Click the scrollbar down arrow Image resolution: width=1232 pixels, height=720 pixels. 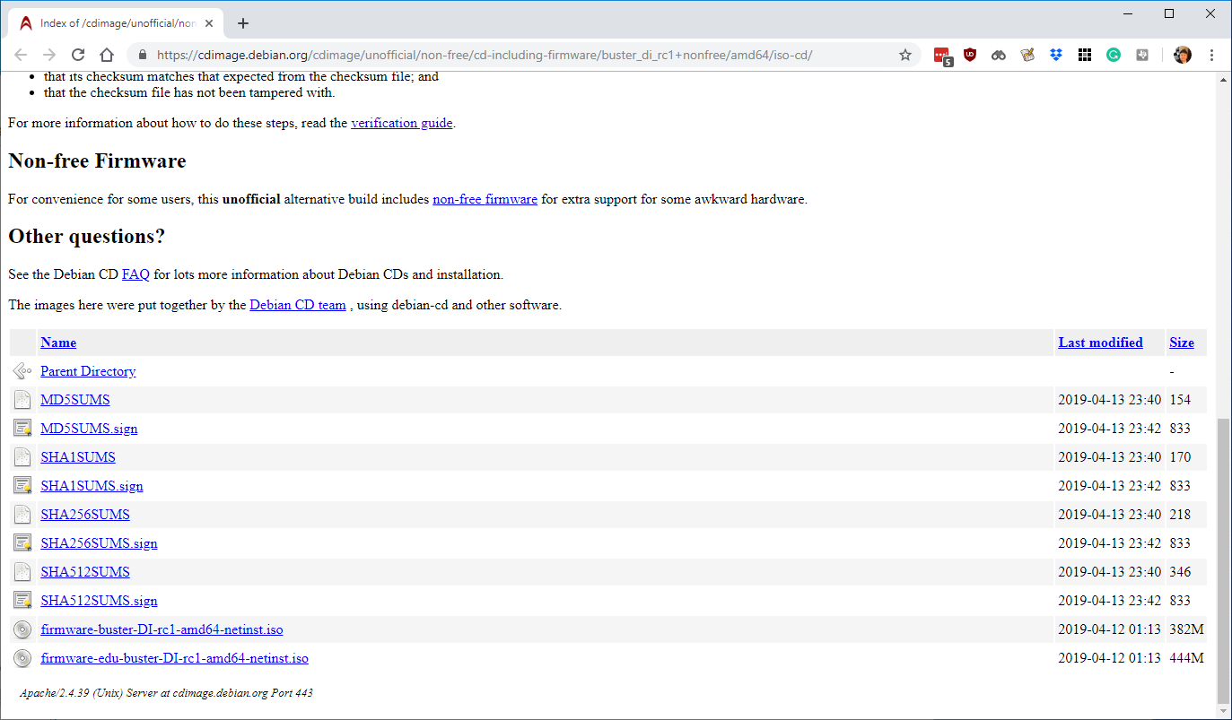pos(1223,712)
